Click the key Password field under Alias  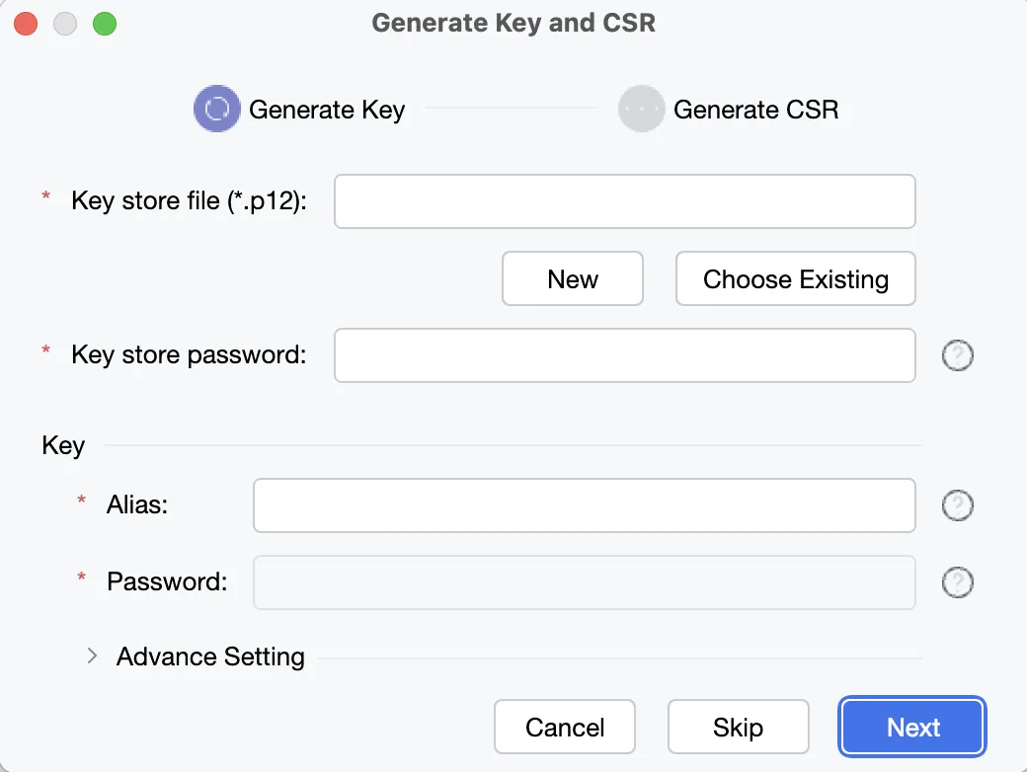point(585,582)
